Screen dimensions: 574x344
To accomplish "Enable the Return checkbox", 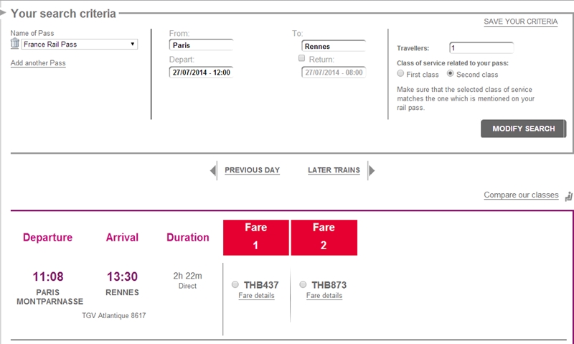I will pyautogui.click(x=301, y=58).
